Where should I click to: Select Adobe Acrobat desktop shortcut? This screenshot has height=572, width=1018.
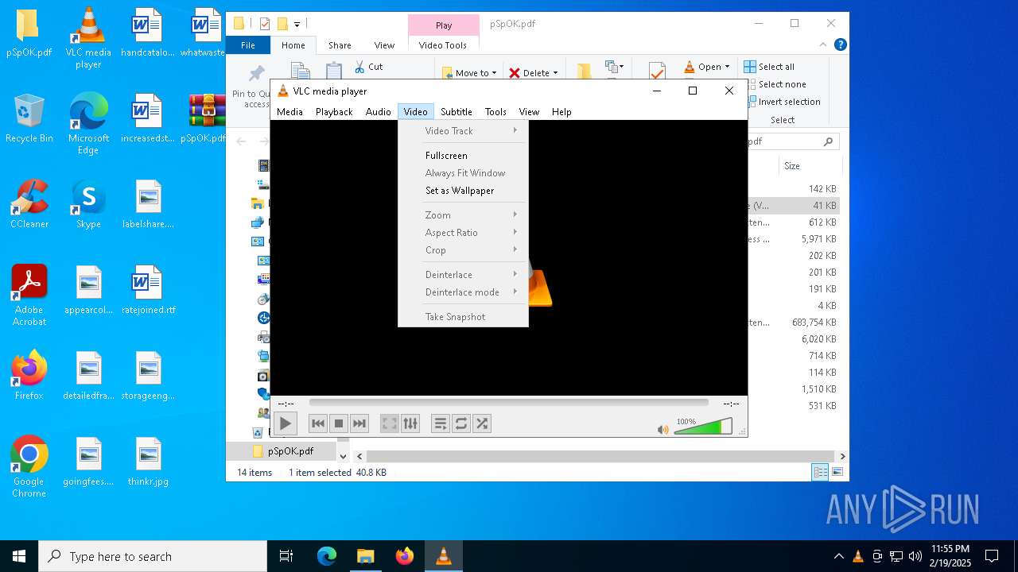tap(29, 295)
